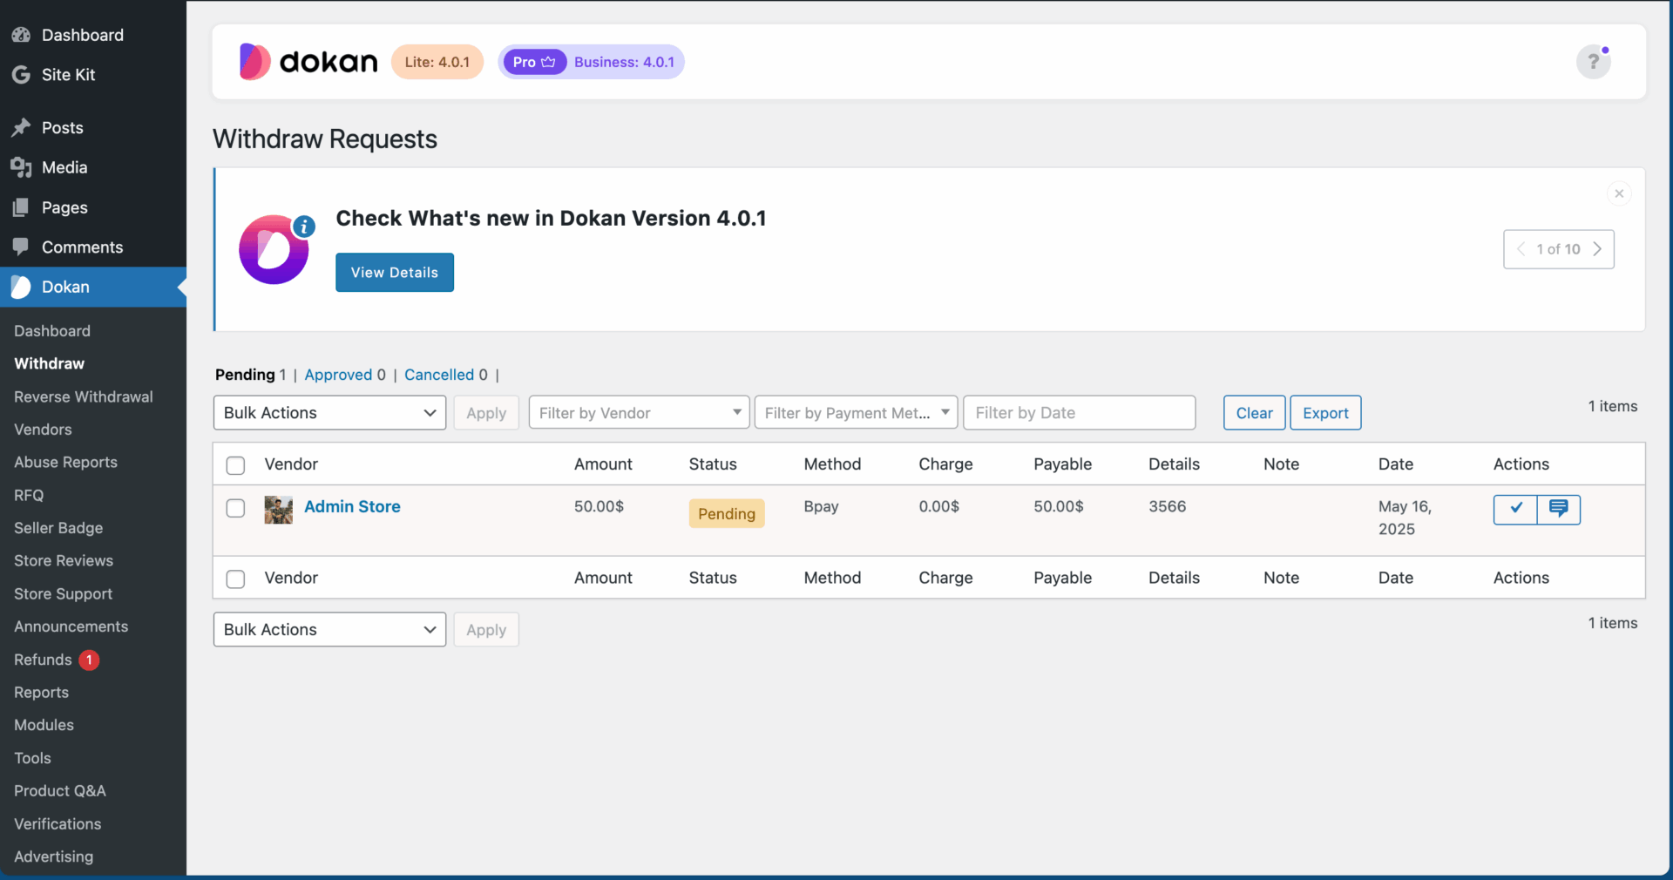Open Product Q&A submenu item
The width and height of the screenshot is (1673, 880).
[60, 791]
